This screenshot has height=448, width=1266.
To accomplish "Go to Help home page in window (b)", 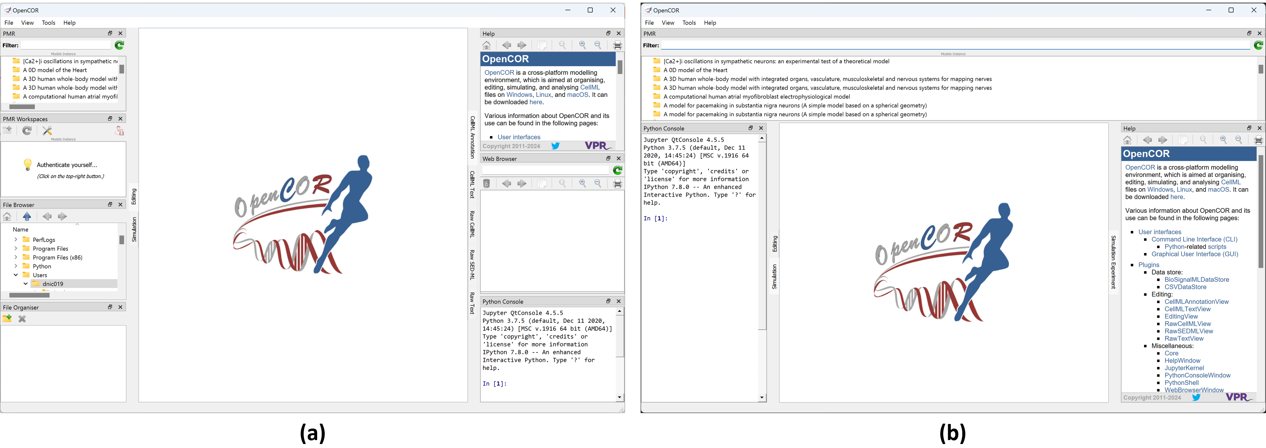I will click(1128, 140).
